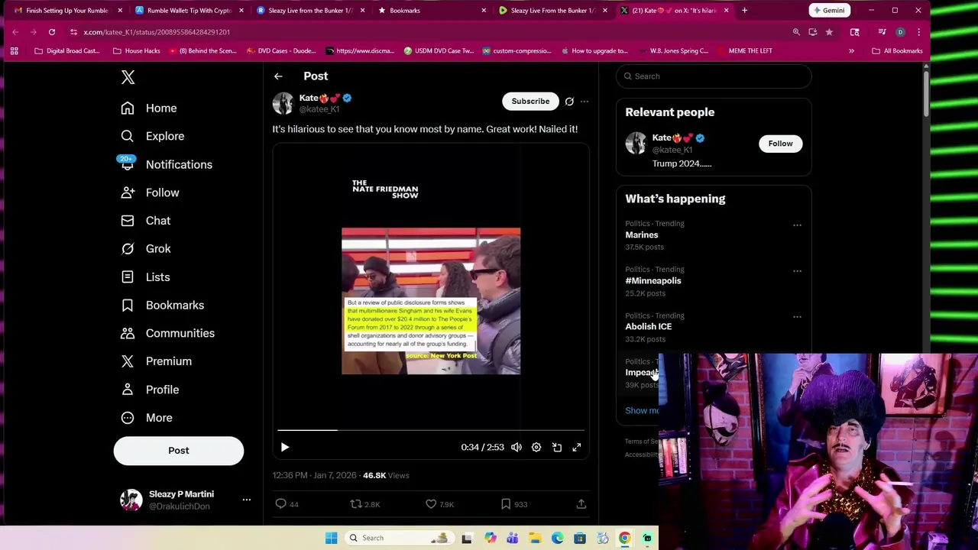
Task: Click the white Post button
Action: (x=179, y=451)
